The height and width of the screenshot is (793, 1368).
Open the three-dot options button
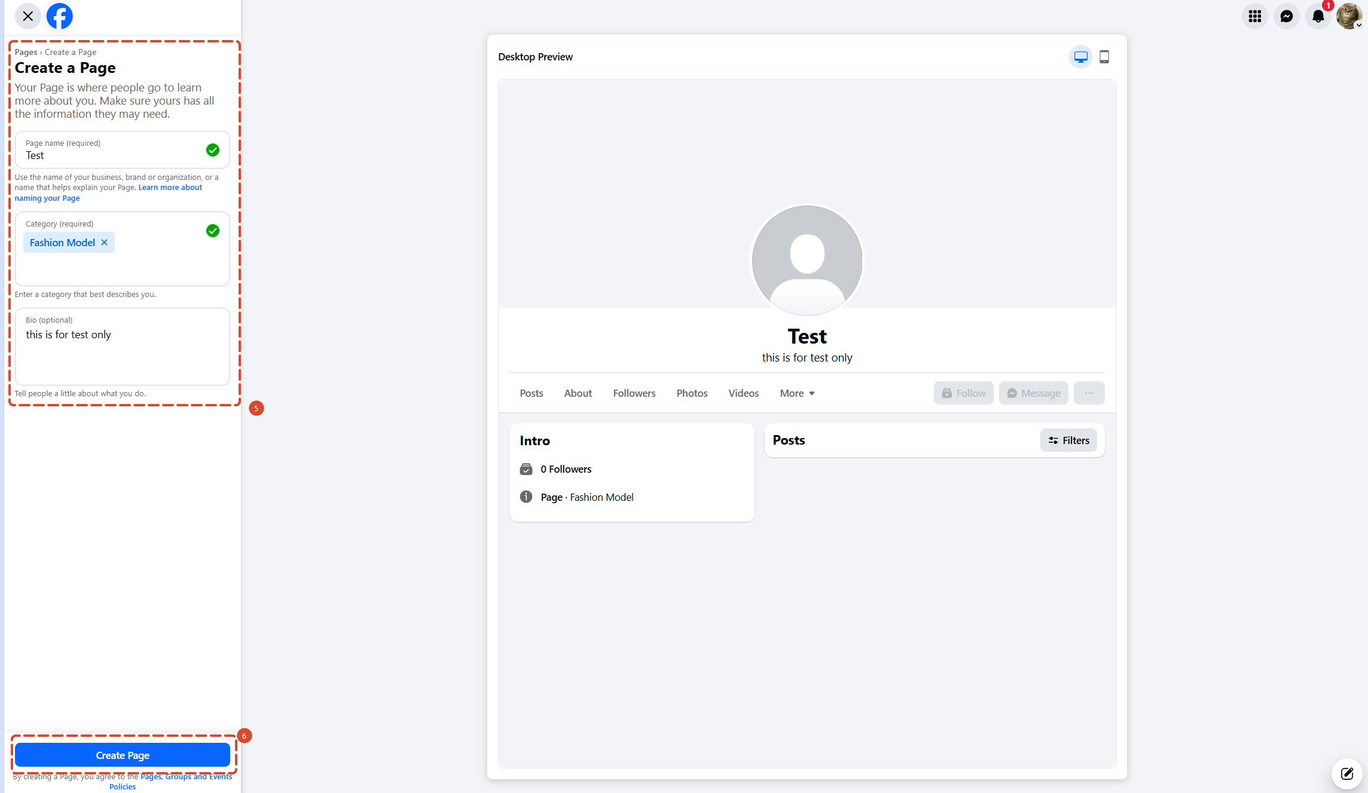1089,393
